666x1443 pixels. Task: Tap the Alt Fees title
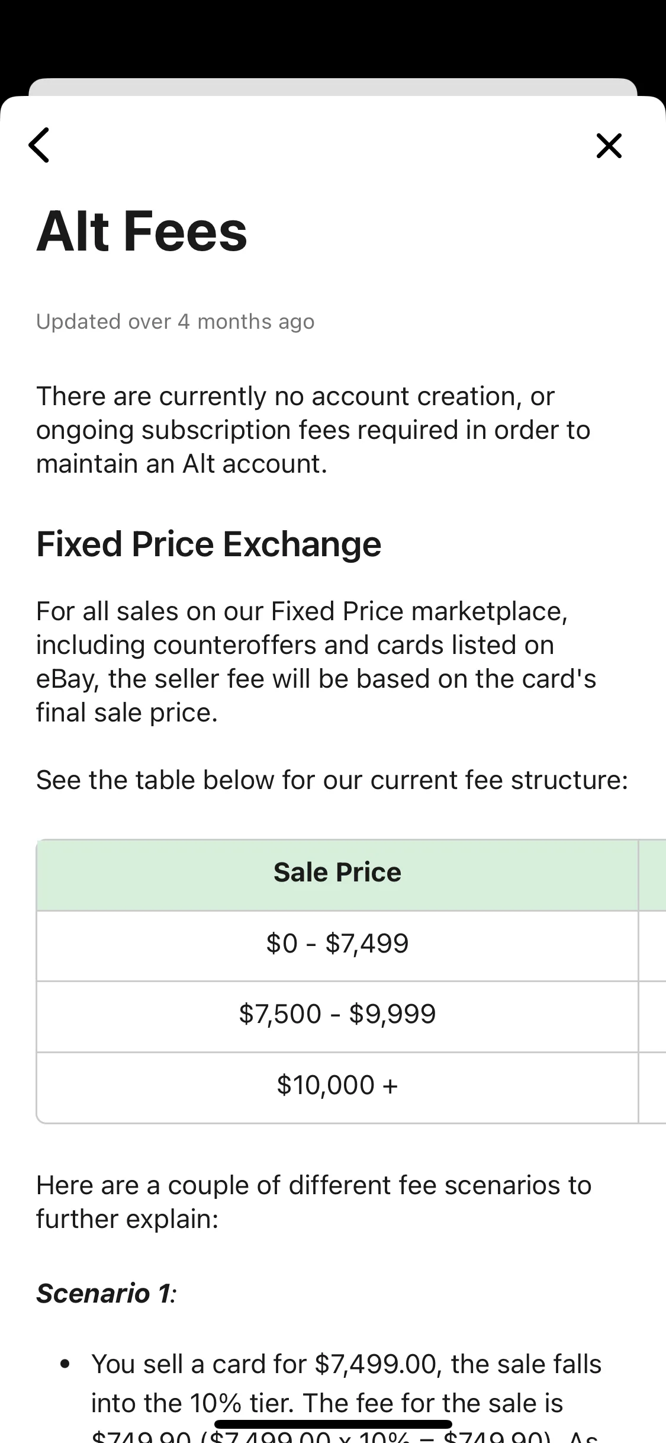click(141, 231)
